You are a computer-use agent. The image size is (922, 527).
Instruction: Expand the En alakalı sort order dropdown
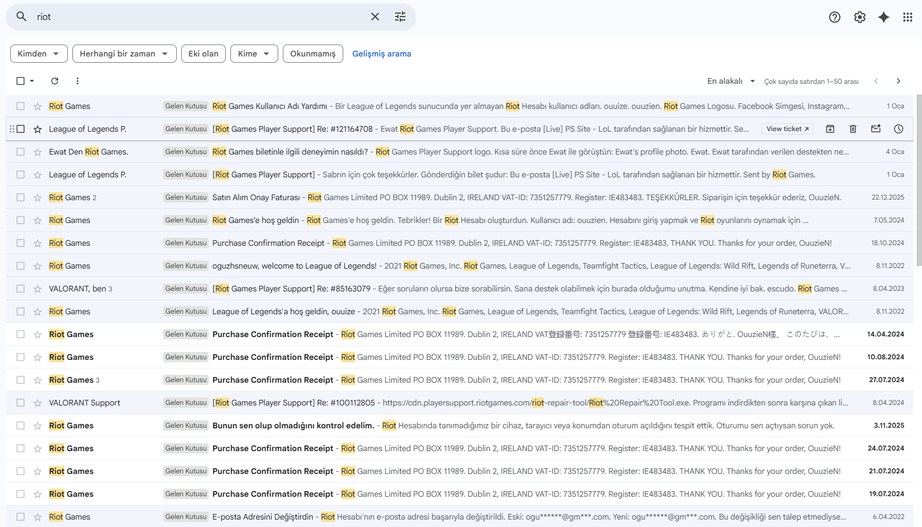click(x=731, y=81)
